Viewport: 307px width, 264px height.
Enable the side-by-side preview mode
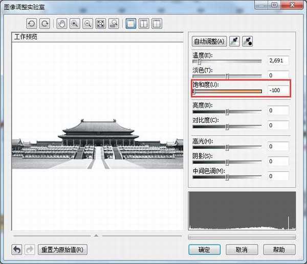click(x=157, y=24)
